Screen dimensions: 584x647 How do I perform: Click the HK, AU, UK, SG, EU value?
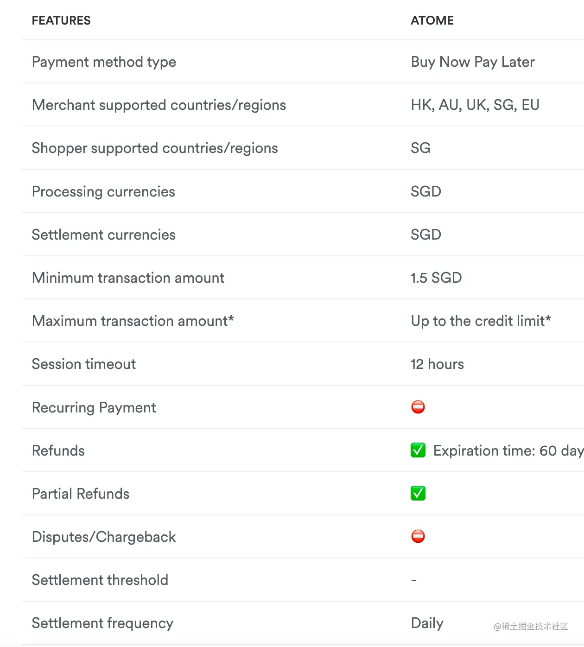(475, 105)
